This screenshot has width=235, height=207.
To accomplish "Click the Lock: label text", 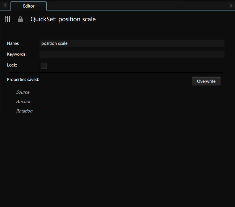I will [12, 65].
